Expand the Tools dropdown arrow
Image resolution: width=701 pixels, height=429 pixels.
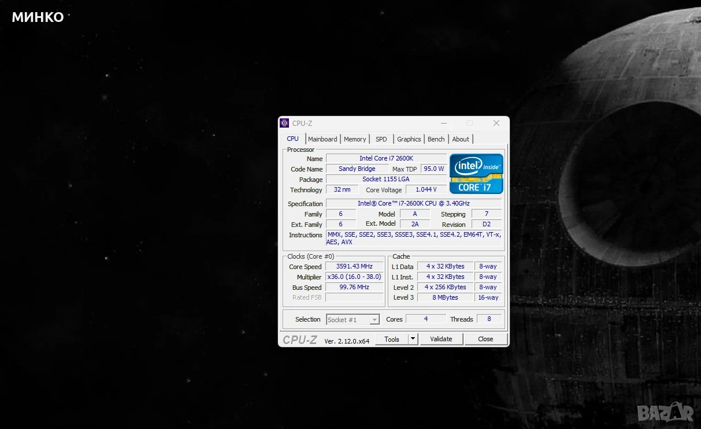coord(413,339)
